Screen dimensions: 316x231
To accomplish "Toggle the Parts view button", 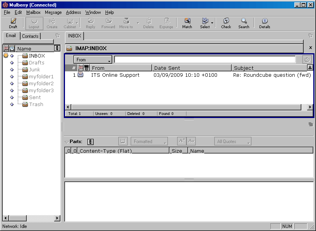I will click(x=91, y=142).
